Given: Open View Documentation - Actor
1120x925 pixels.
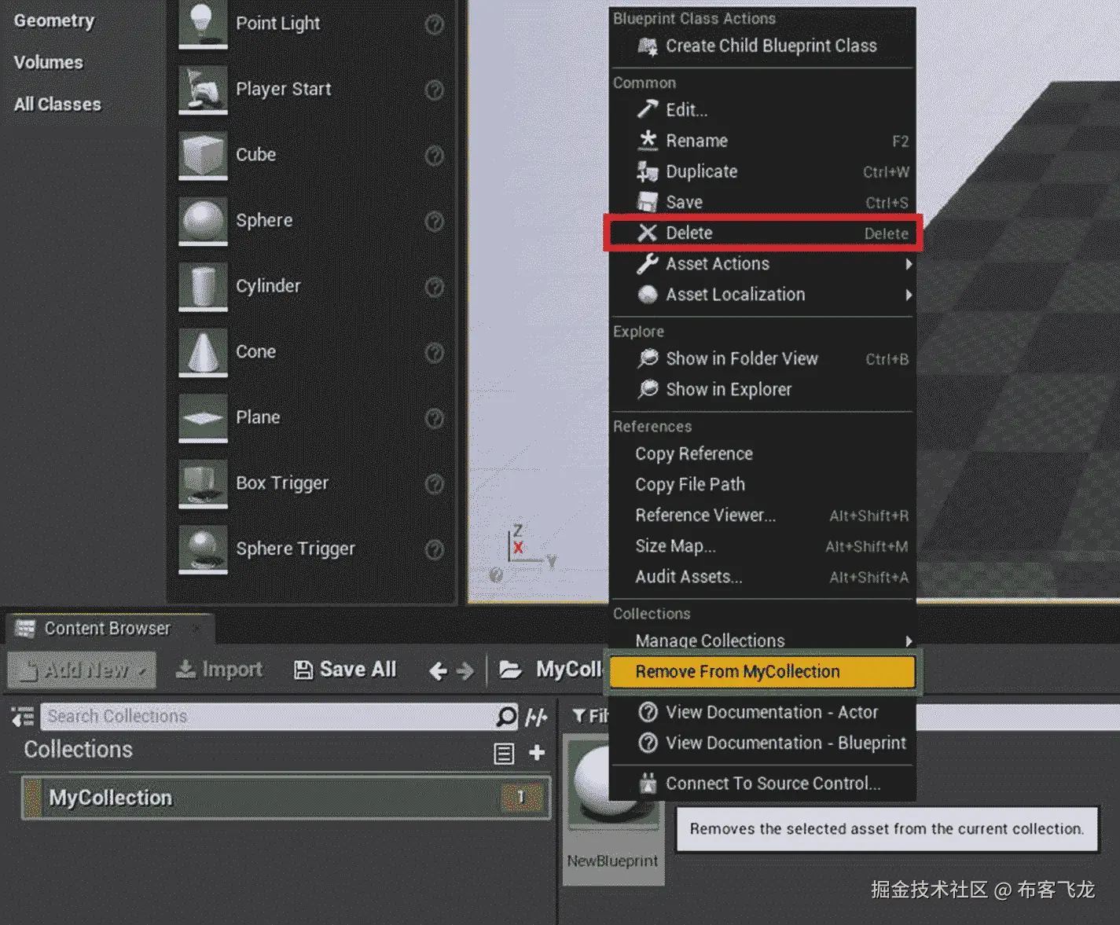Looking at the screenshot, I should coord(762,712).
